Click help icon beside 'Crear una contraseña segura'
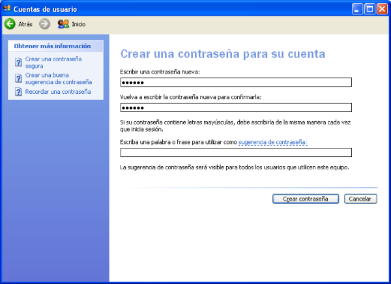 point(18,63)
